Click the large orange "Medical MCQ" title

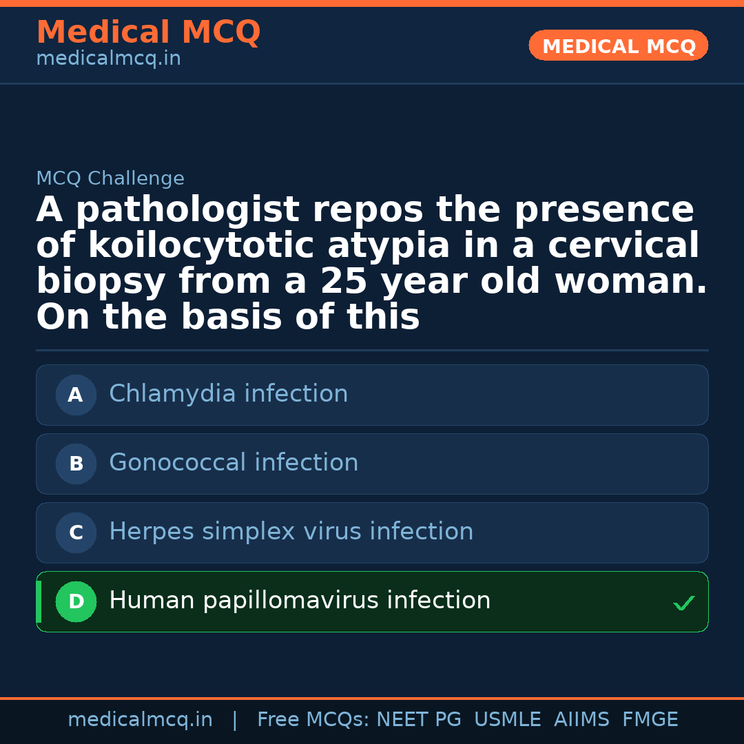pos(148,32)
